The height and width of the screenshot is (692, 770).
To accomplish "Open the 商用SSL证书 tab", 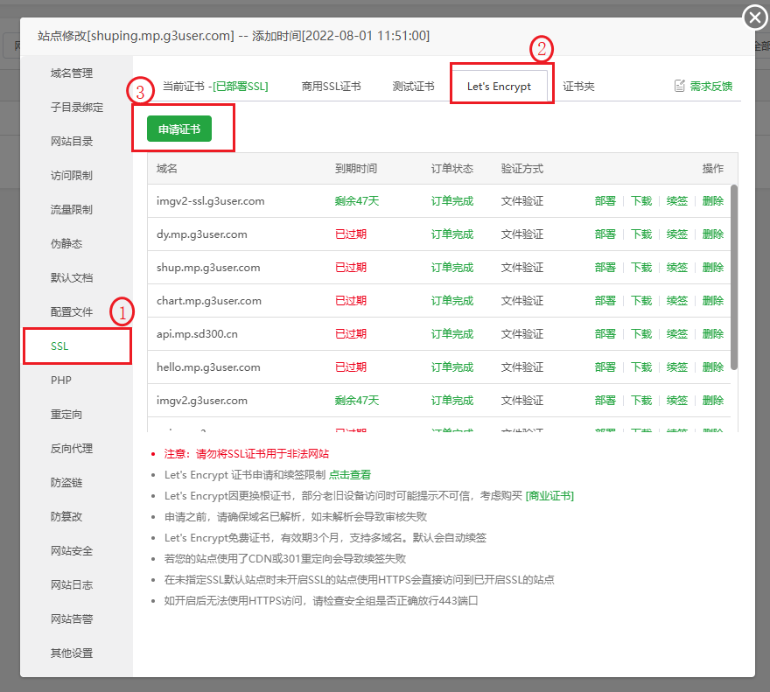I will click(x=331, y=87).
